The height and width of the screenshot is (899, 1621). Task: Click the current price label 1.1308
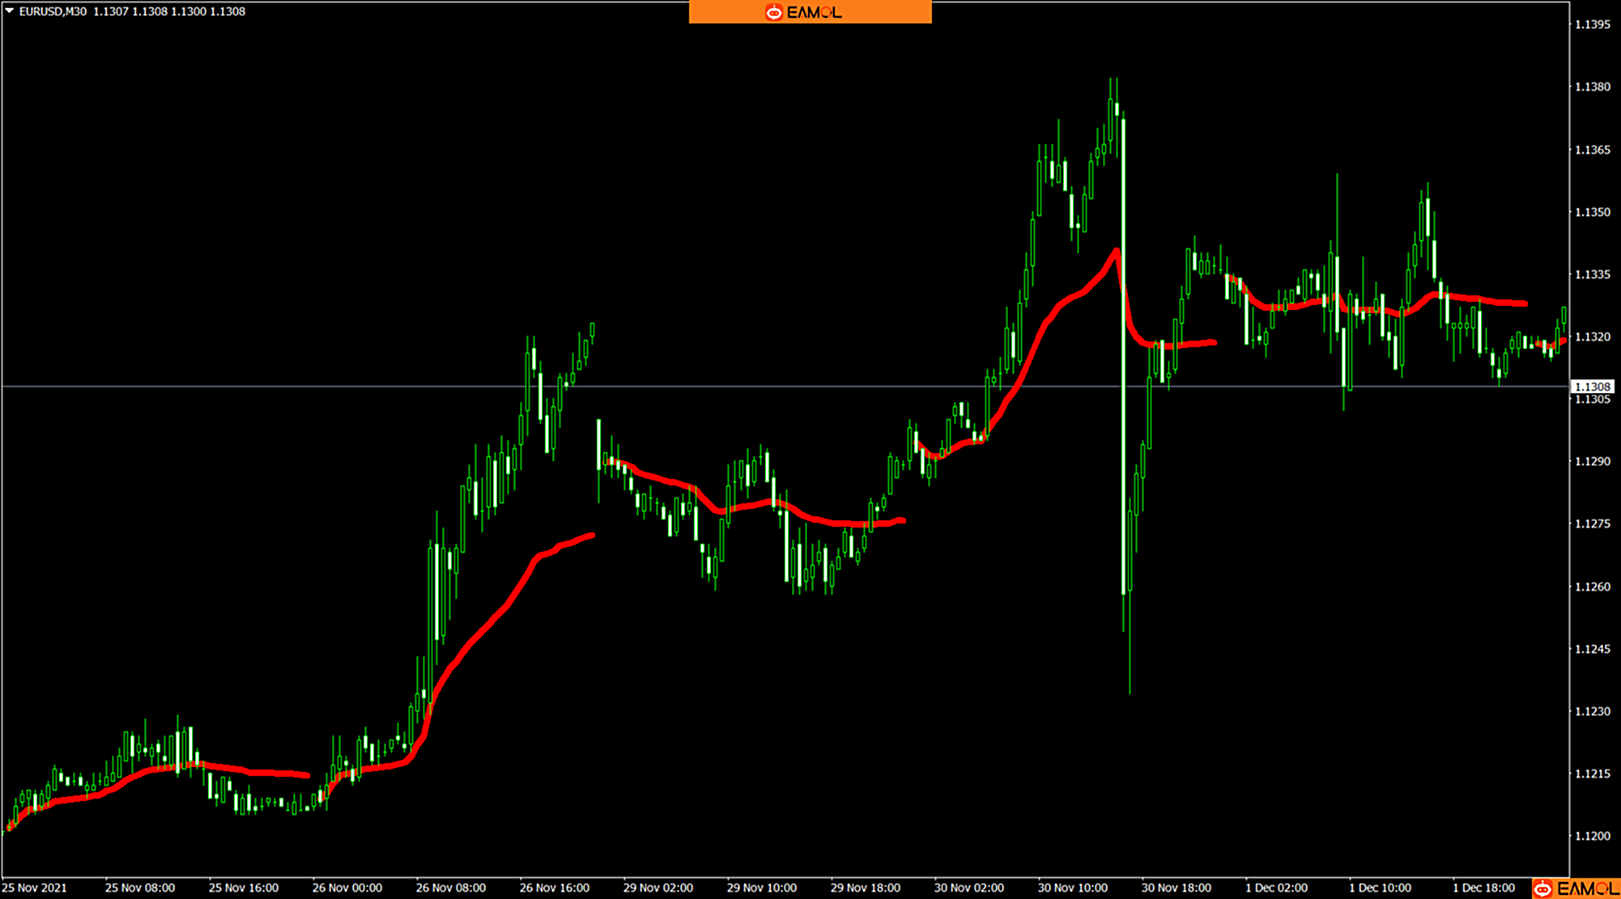[1591, 387]
